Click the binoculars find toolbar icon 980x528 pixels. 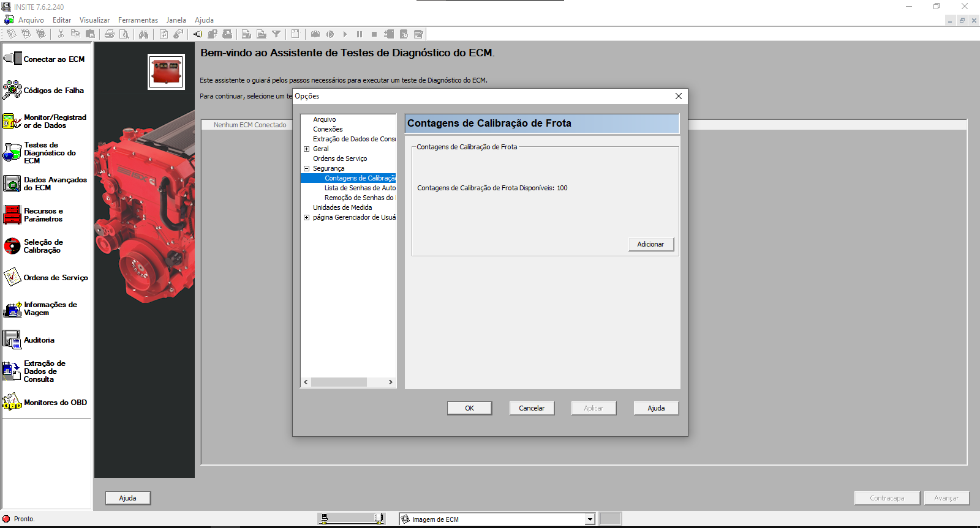[x=143, y=34]
